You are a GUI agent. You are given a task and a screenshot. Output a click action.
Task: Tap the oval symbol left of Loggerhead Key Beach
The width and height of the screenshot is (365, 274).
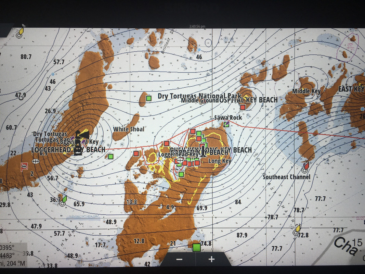click(35, 161)
